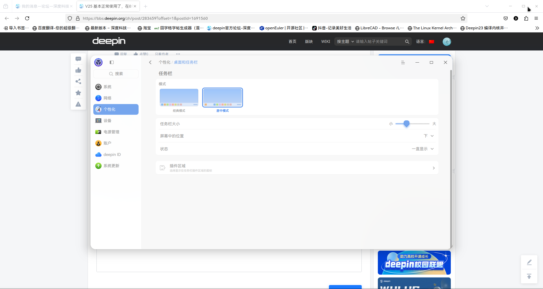Open 网络 in the settings sidebar
The image size is (543, 289).
pyautogui.click(x=116, y=98)
